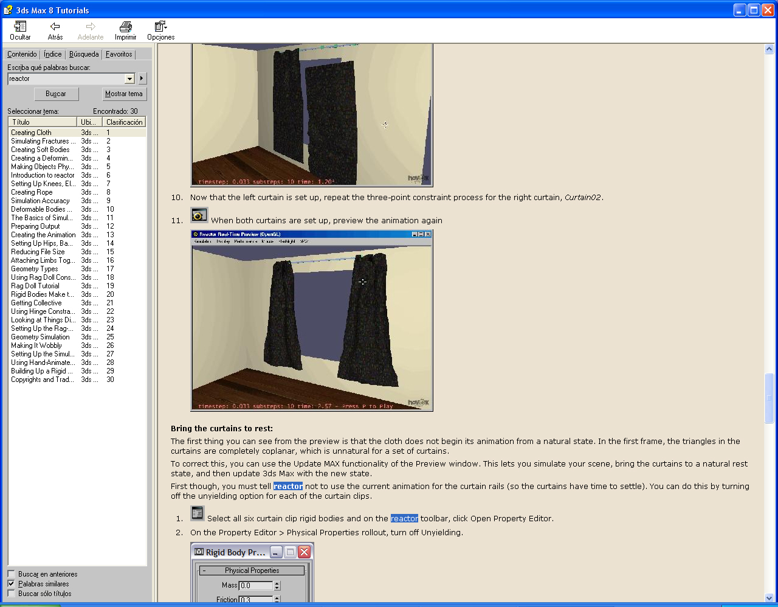
Task: Select the 'Reducing File Size' result
Action: (x=38, y=252)
